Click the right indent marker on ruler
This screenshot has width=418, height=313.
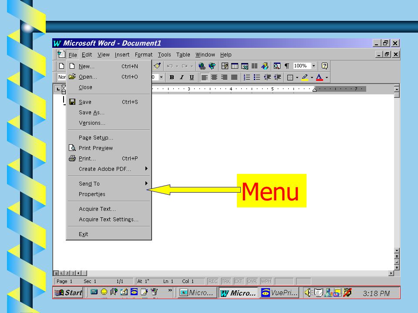[x=314, y=90]
